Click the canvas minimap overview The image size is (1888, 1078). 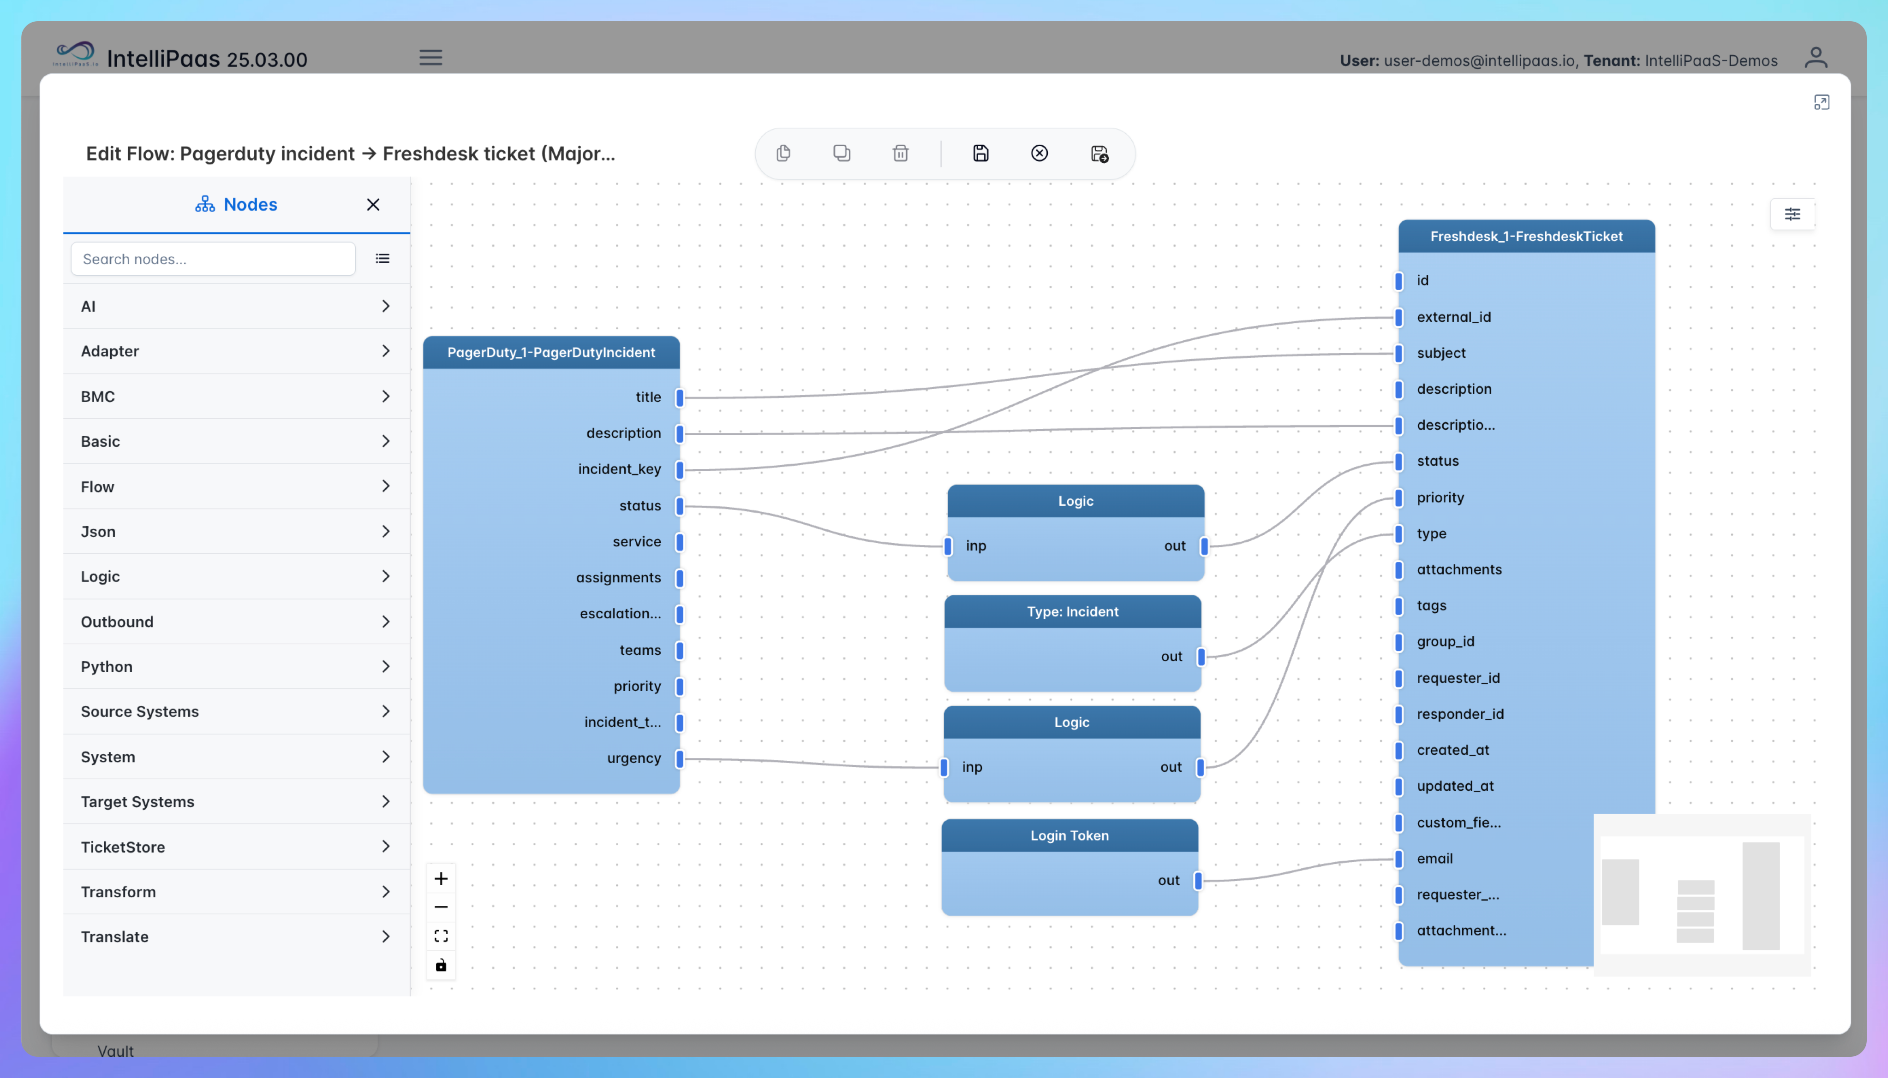[1701, 894]
